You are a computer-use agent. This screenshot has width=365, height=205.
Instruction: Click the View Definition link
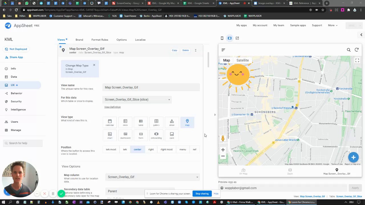coord(112,107)
